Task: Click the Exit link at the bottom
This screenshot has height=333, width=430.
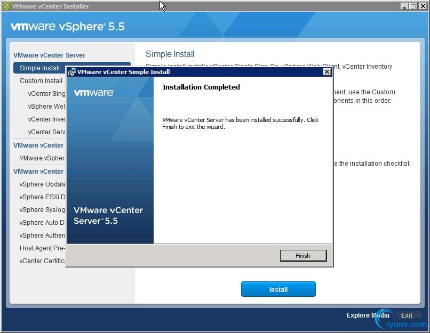Action: click(x=407, y=315)
